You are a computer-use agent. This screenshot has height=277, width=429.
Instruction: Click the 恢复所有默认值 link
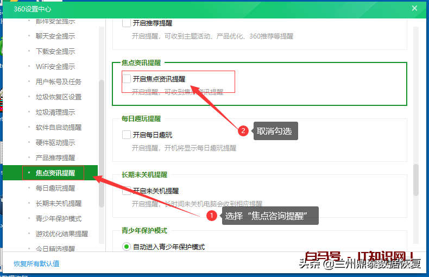37,263
